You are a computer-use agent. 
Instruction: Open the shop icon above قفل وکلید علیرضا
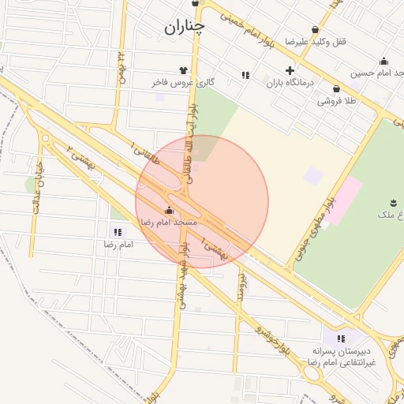click(x=315, y=29)
